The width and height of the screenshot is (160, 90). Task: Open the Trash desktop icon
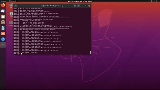[x=11, y=14]
